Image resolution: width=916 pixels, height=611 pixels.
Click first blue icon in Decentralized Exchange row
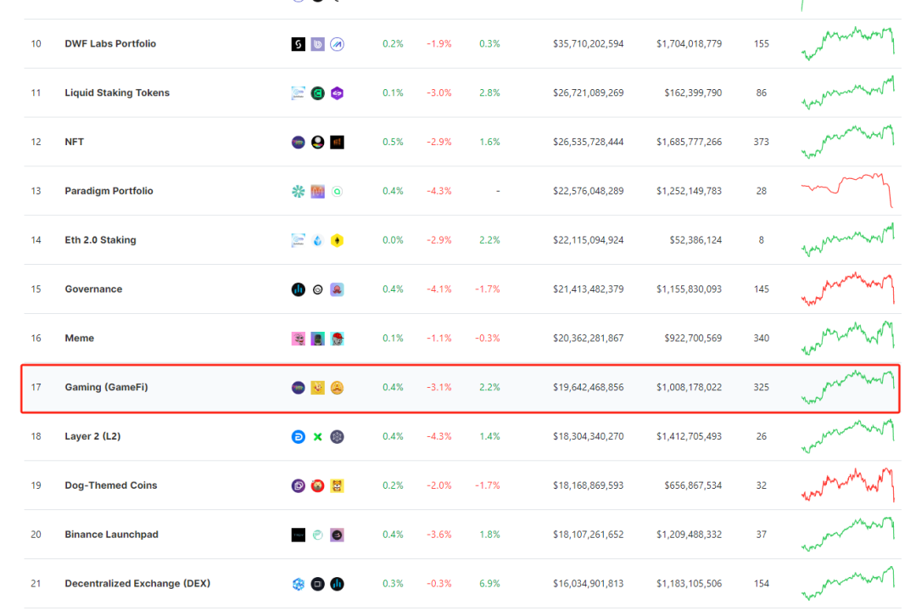[298, 584]
